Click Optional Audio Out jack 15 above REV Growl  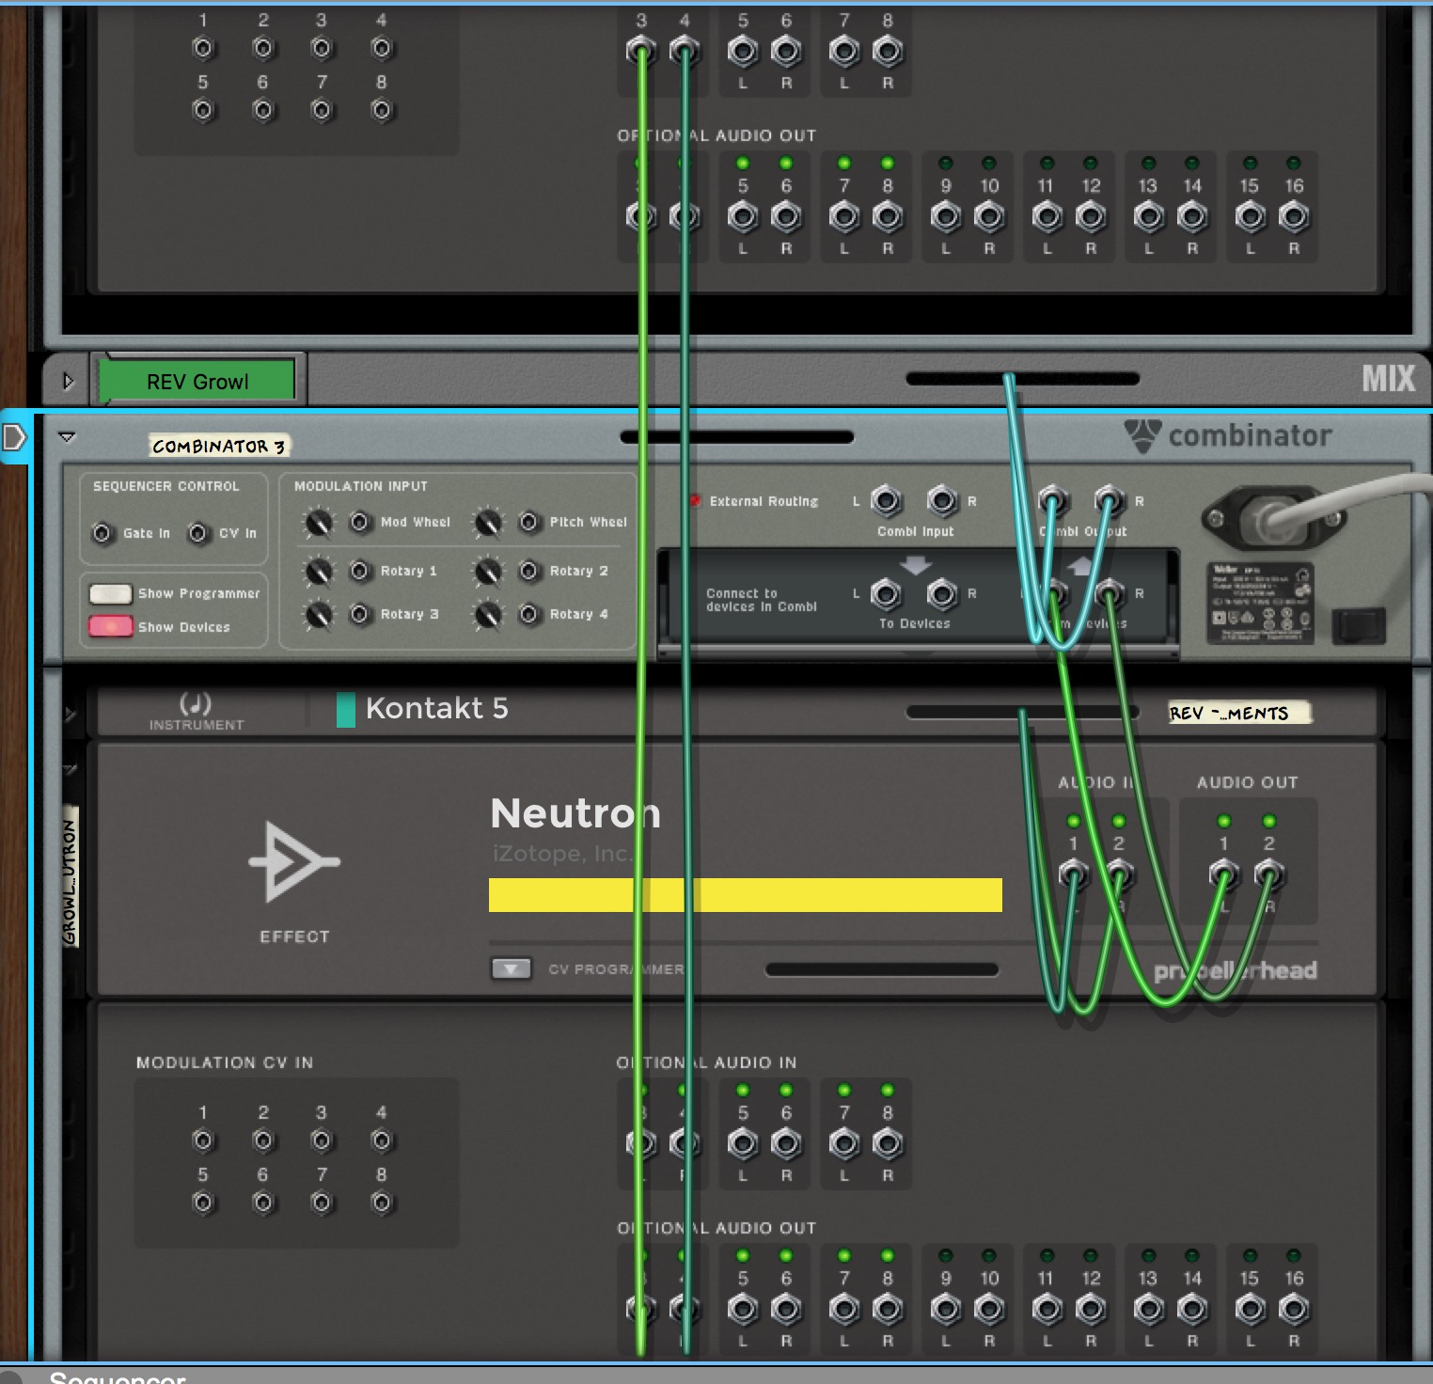(x=1250, y=217)
